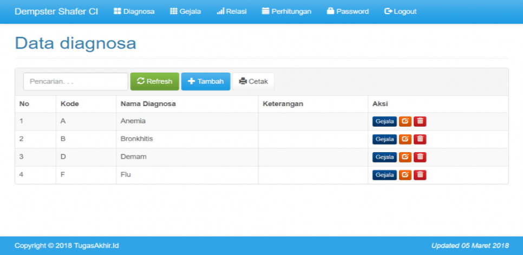Go to the Gejala menu item
The height and width of the screenshot is (255, 523).
(x=185, y=11)
